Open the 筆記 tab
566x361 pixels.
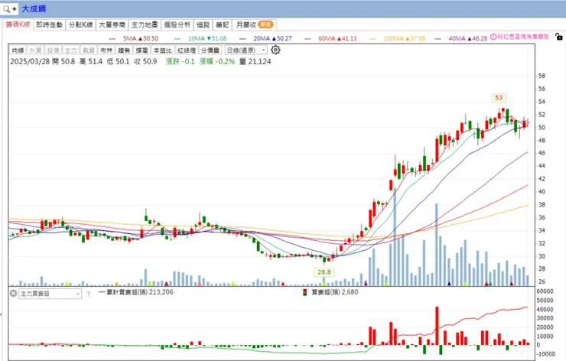223,25
